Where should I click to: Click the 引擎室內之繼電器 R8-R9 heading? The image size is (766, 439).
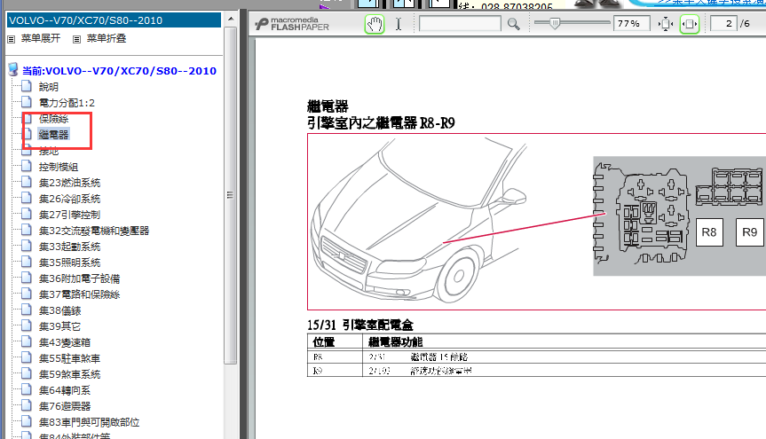click(381, 122)
